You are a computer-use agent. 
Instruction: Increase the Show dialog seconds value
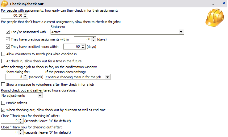(x=21, y=76)
